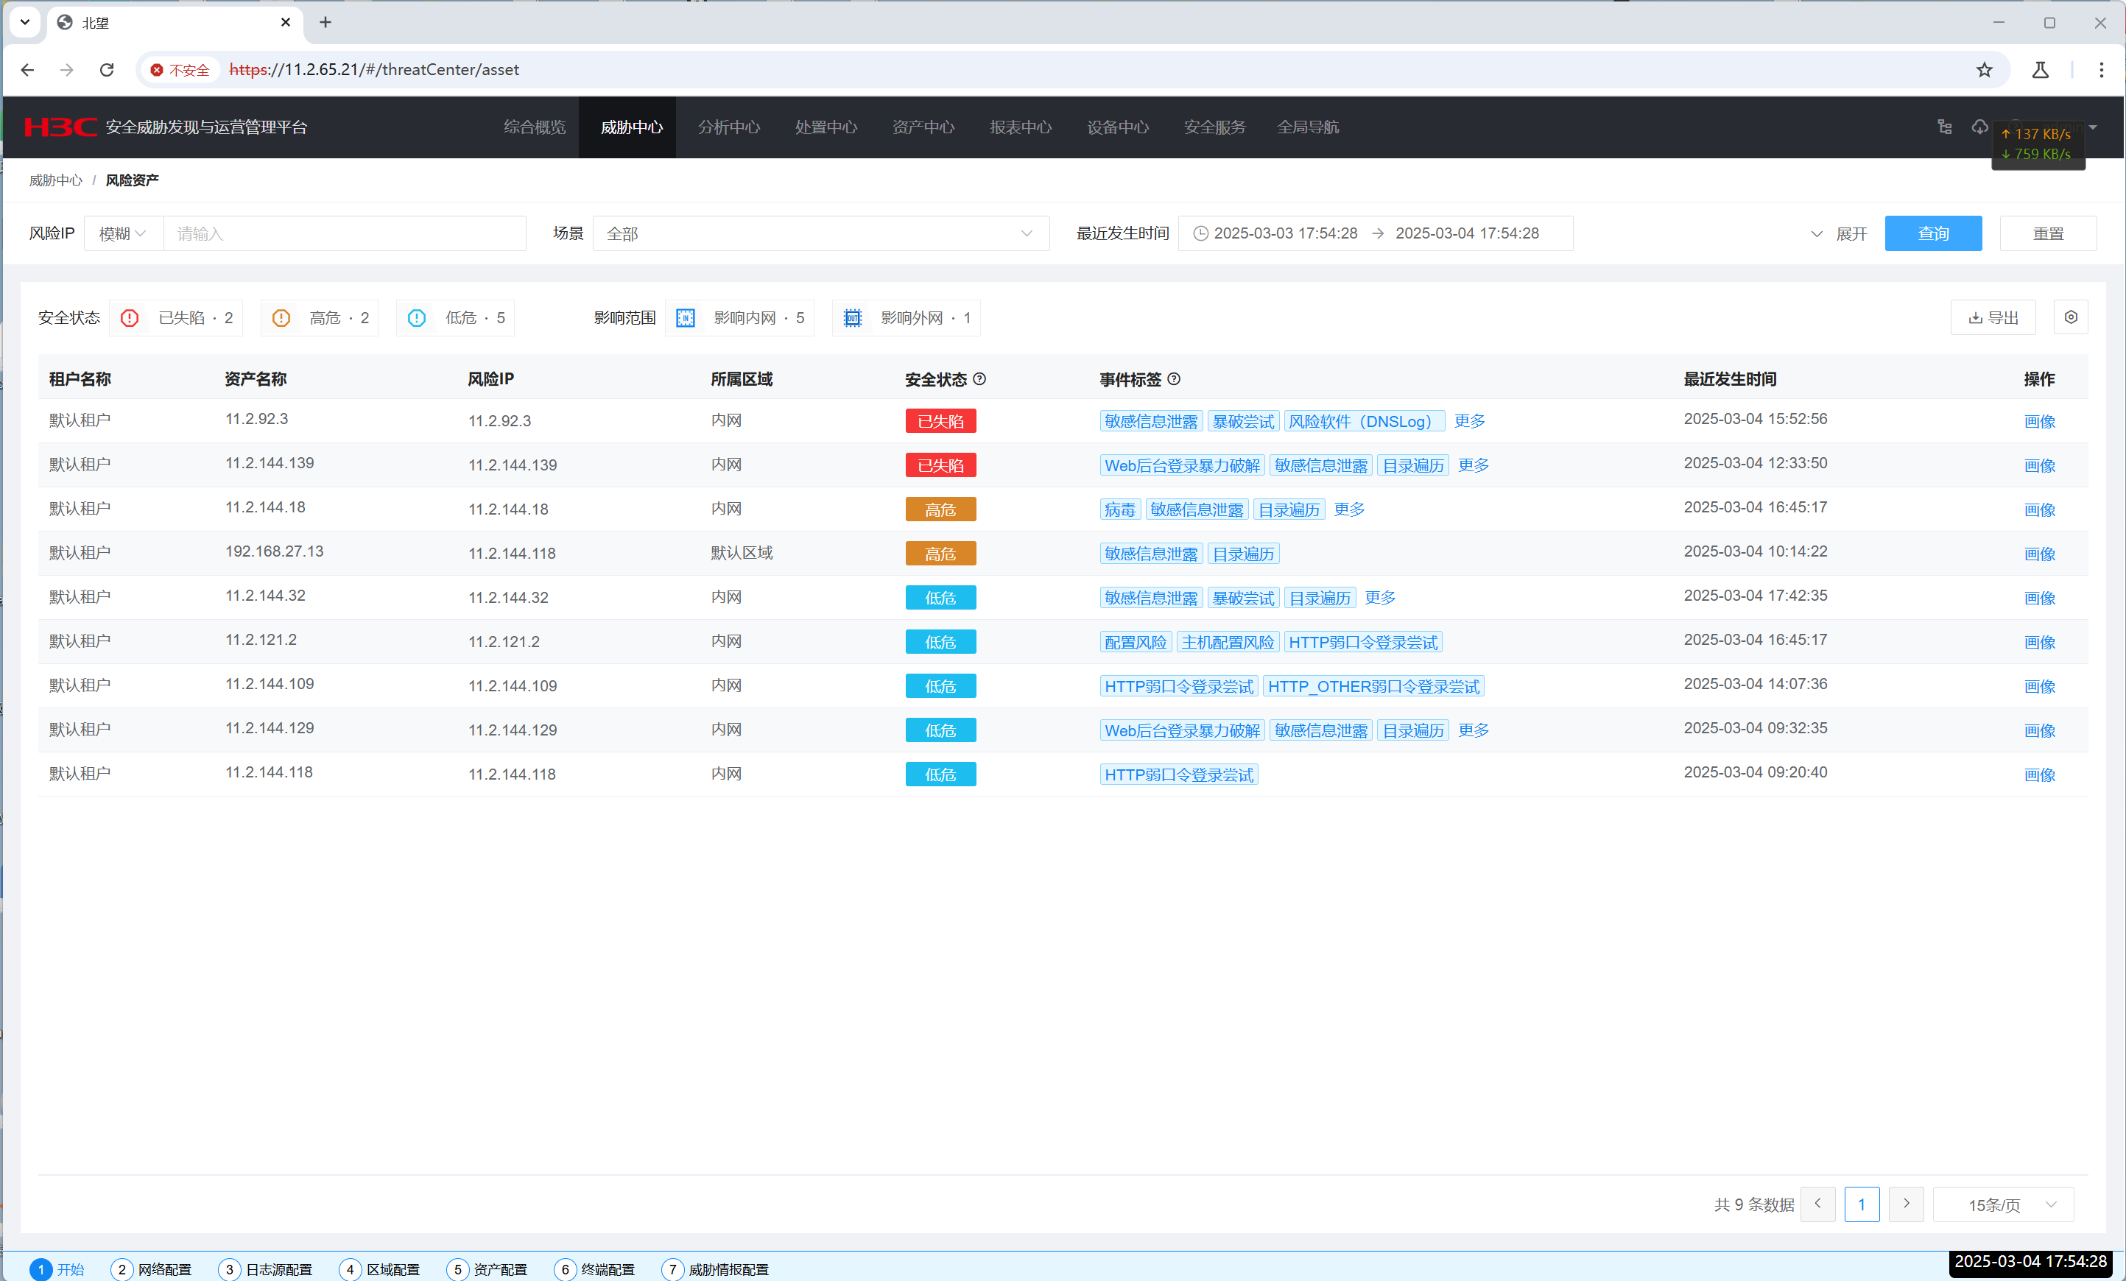2126x1281 pixels.
Task: Open the 全局导航 menu
Action: click(1308, 127)
